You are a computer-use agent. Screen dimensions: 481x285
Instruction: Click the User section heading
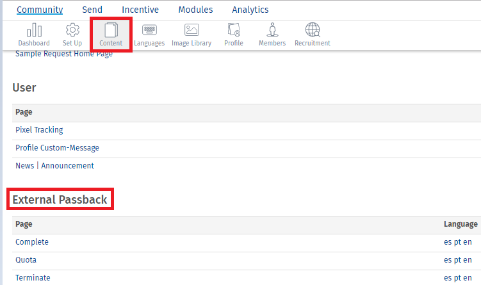(24, 88)
